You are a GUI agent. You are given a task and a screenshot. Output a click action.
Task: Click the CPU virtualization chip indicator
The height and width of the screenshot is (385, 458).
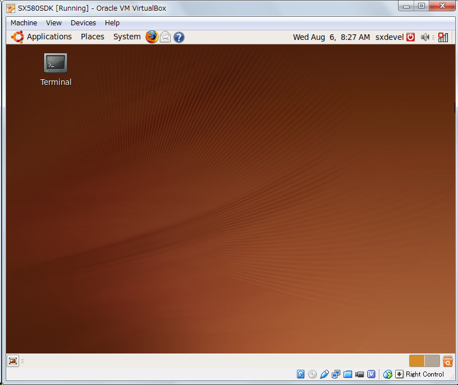[371, 374]
